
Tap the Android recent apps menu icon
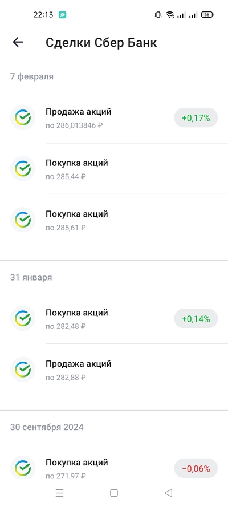coord(59,493)
